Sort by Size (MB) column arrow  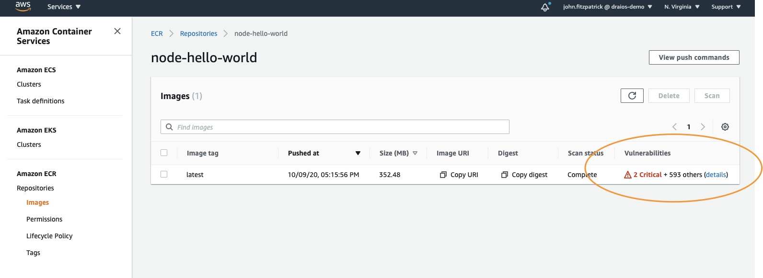[415, 153]
